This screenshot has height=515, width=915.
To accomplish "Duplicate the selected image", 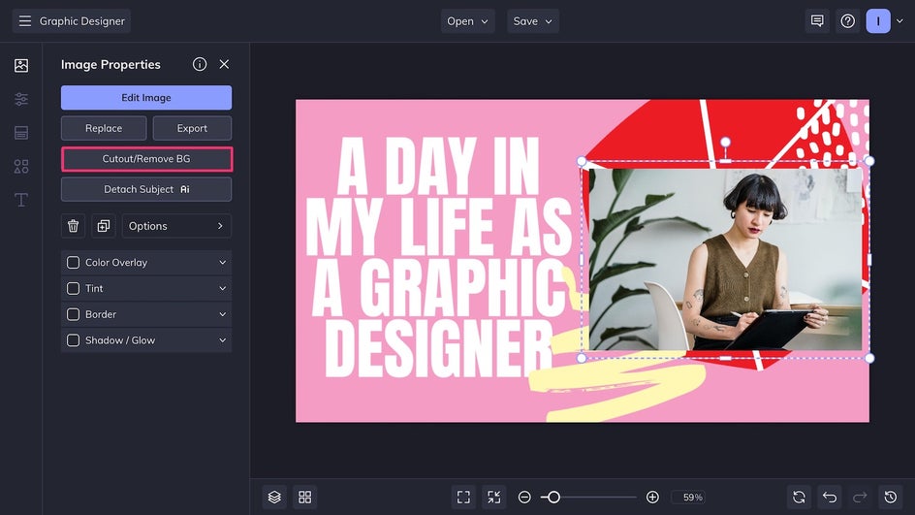I will point(104,226).
